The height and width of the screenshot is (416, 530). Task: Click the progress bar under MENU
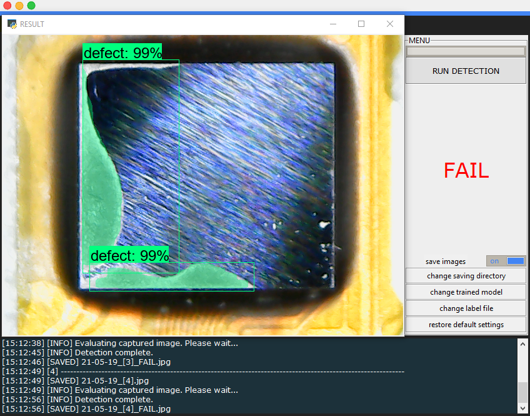pos(466,51)
